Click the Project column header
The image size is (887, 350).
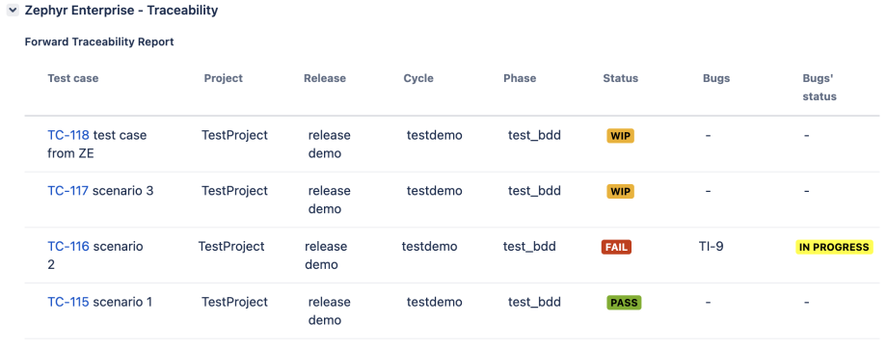tap(224, 79)
